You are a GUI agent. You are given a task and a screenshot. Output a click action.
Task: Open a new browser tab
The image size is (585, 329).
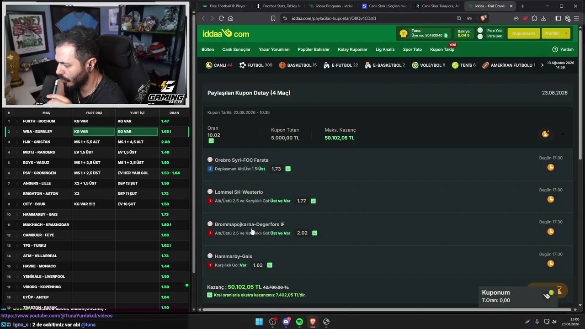pos(522,6)
